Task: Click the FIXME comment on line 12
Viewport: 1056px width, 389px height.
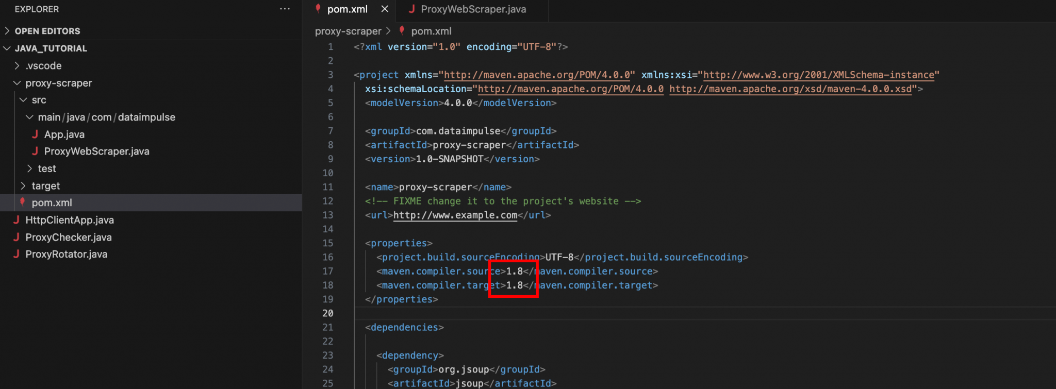Action: pyautogui.click(x=503, y=201)
